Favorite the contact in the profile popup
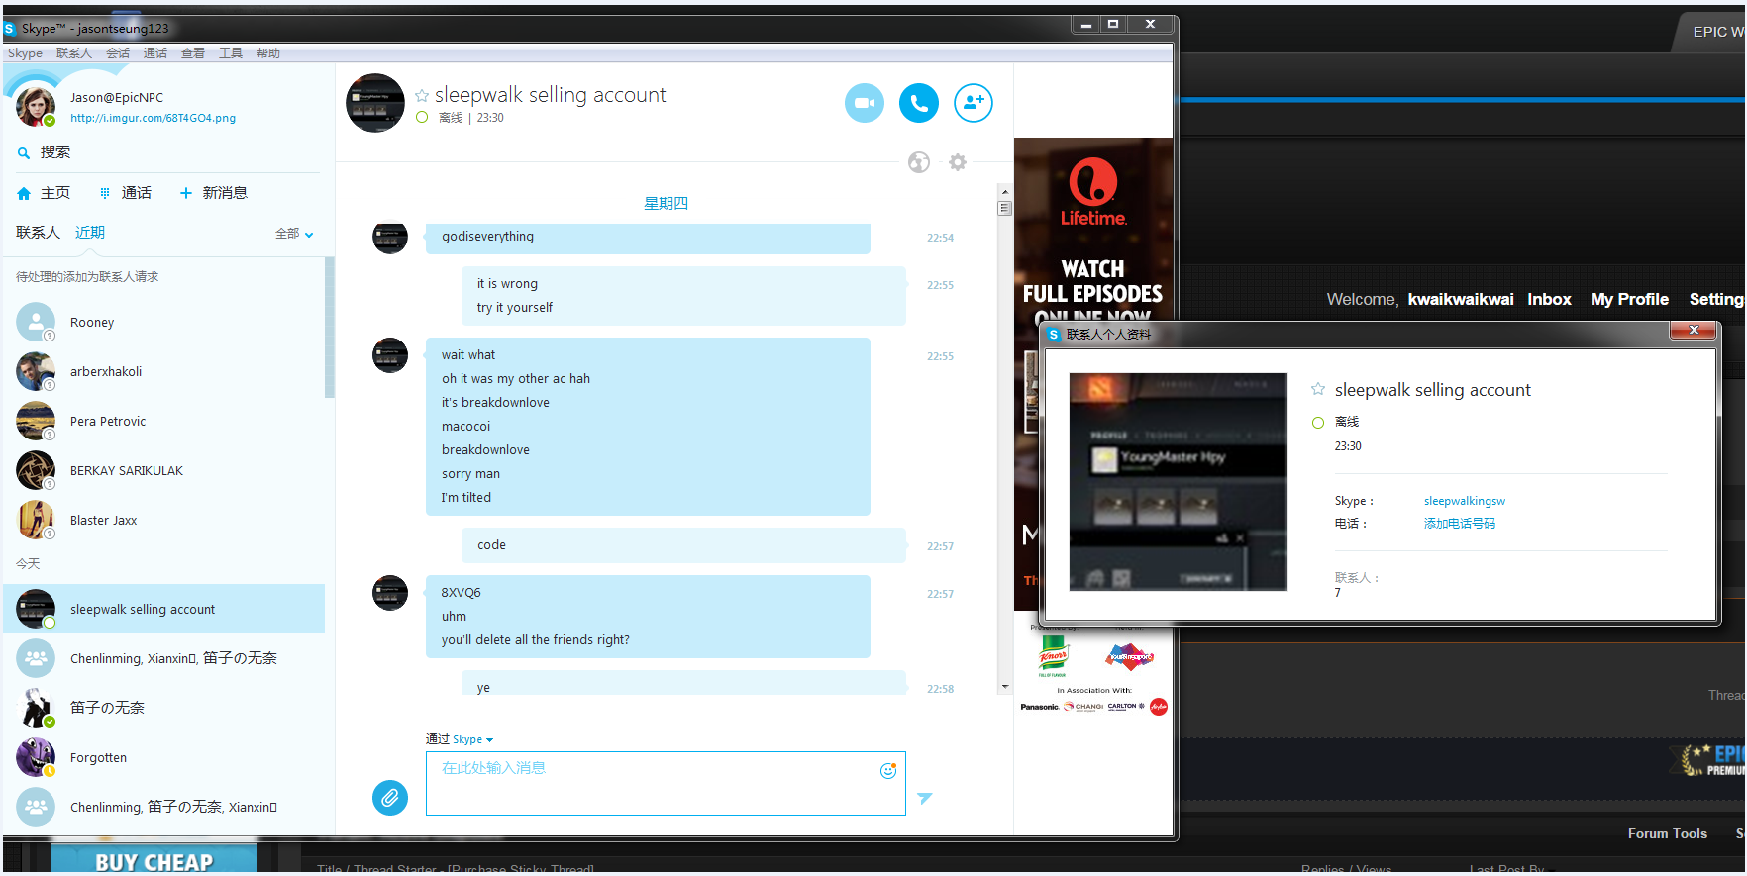This screenshot has width=1747, height=876. click(1318, 390)
